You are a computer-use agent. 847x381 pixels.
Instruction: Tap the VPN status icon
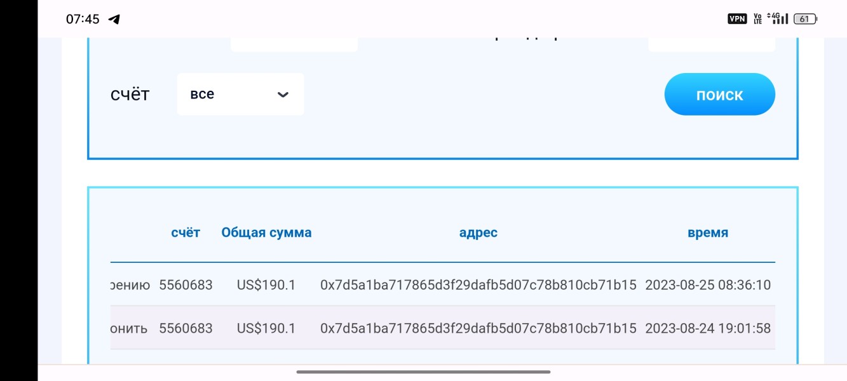(x=737, y=19)
